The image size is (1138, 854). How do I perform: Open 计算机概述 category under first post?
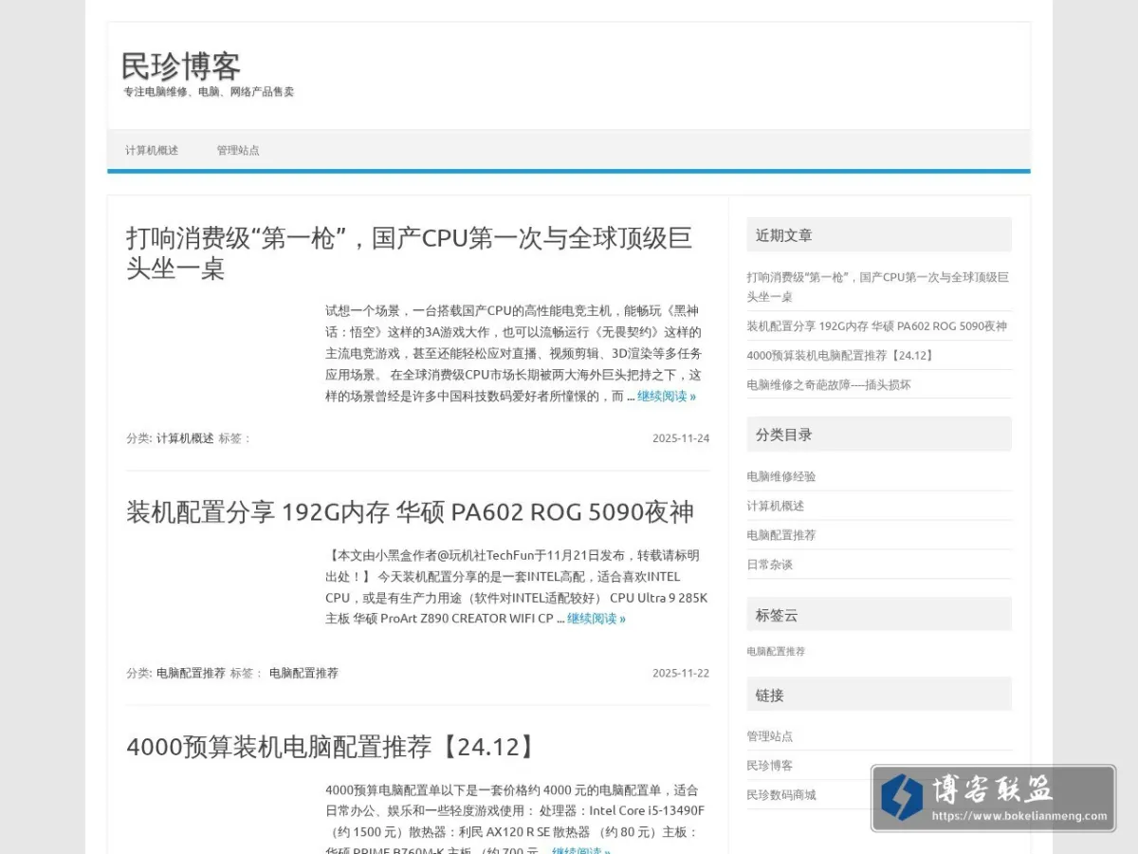tap(185, 438)
